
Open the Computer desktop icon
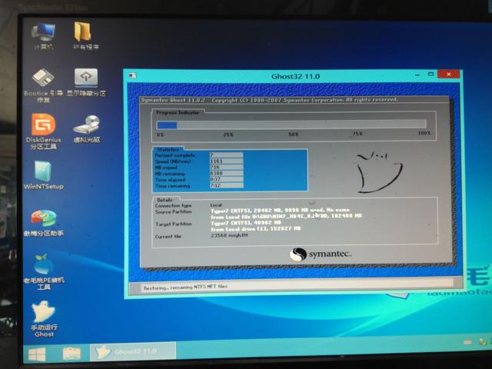43,36
